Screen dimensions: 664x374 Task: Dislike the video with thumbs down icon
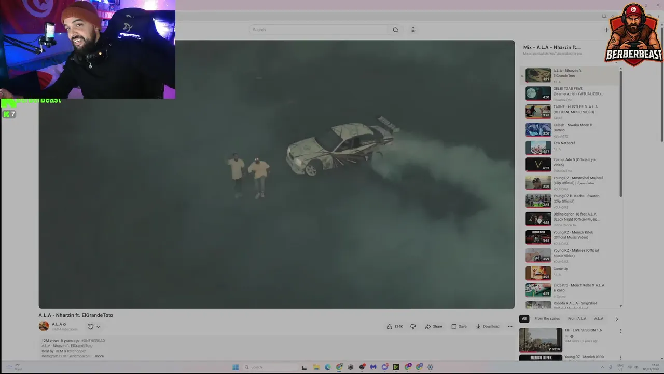coord(413,326)
